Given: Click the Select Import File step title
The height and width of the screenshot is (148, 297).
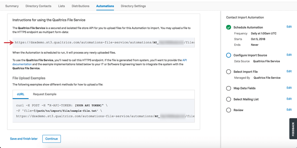Looking at the screenshot, I should 246,72.
